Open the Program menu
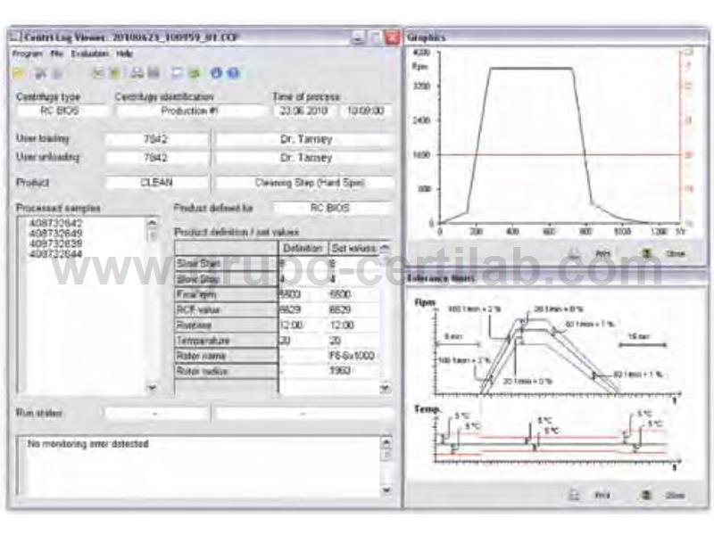The width and height of the screenshot is (714, 535). pos(28,53)
